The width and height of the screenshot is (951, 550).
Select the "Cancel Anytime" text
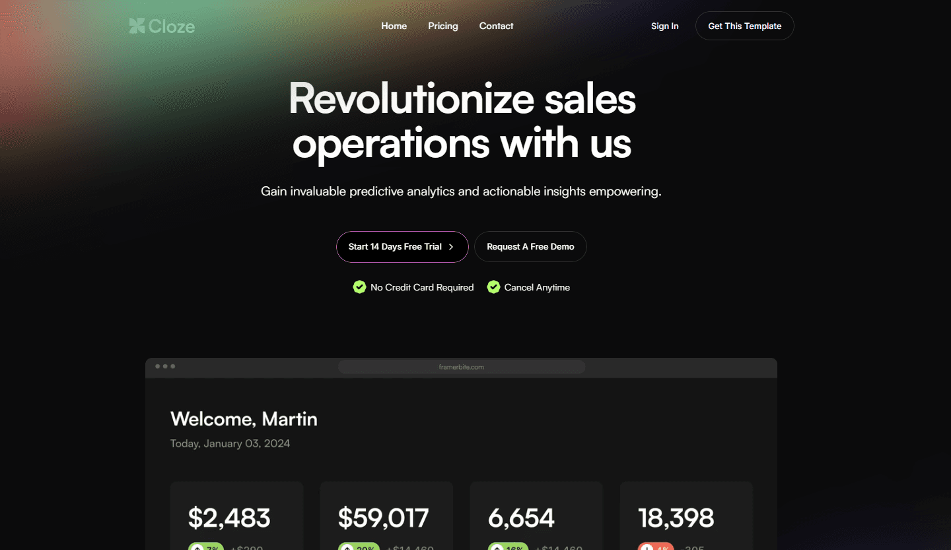pyautogui.click(x=537, y=287)
